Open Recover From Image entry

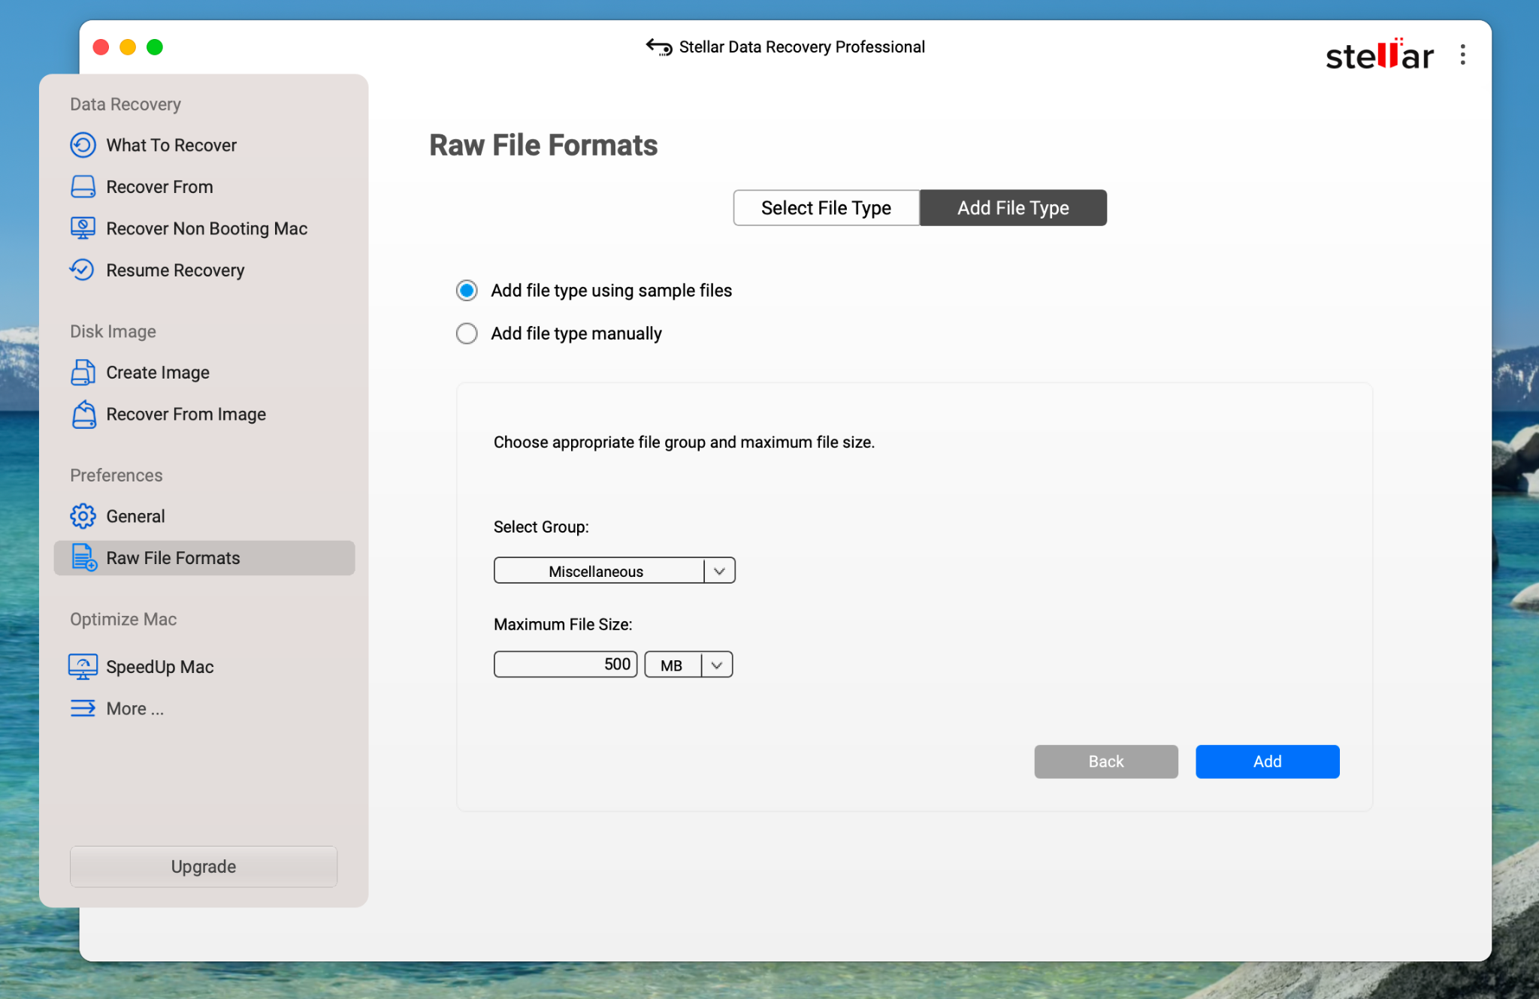click(186, 415)
